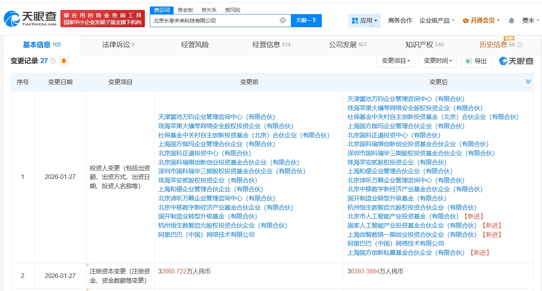This screenshot has height=291, width=542.
Task: Open 国家人工智能产业投资基金 investor link
Action: 396,226
